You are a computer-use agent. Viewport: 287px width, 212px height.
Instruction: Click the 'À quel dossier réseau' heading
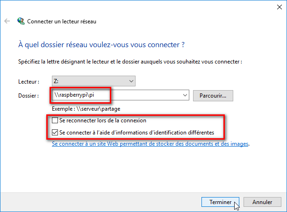(x=101, y=45)
